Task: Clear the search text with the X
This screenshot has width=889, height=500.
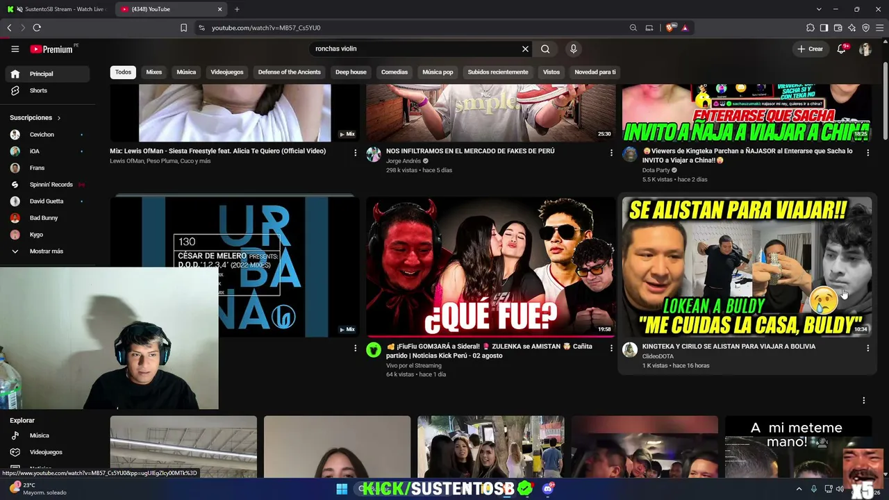Action: click(525, 49)
